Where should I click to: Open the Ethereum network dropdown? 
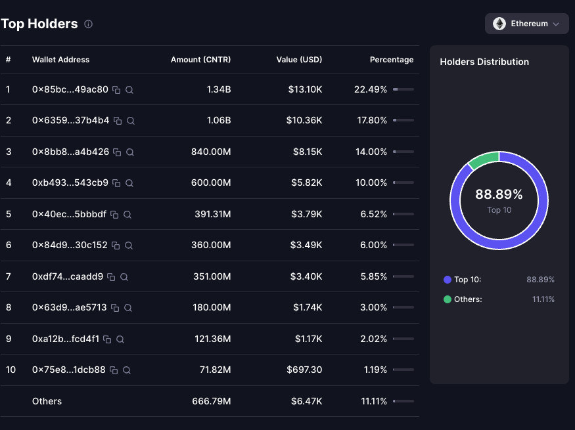pos(526,24)
